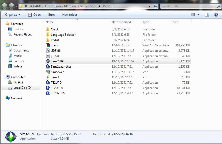Open the Pictures library
This screenshot has height=144, width=222.
point(19,61)
